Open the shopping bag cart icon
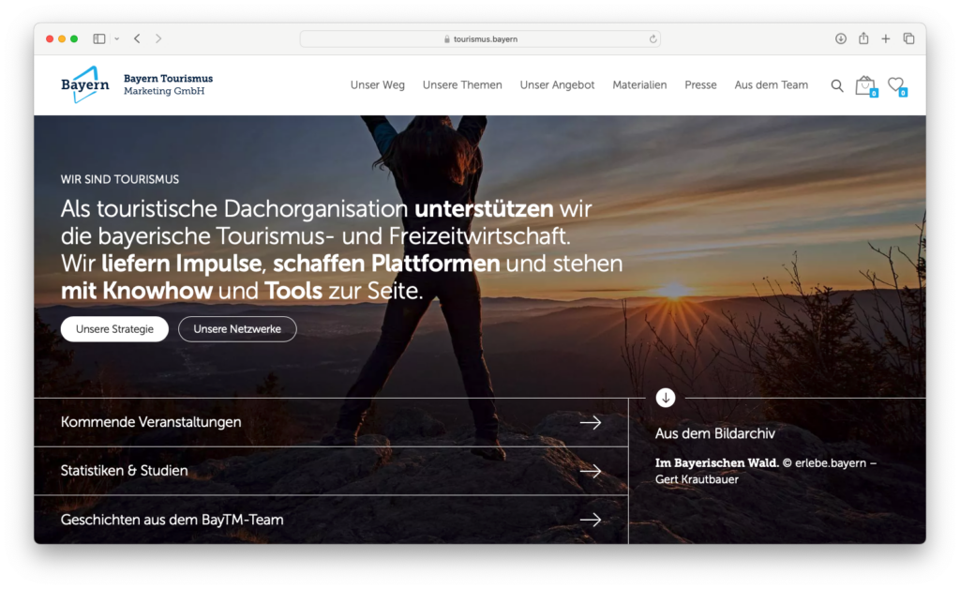Viewport: 960px width, 589px height. coord(864,85)
